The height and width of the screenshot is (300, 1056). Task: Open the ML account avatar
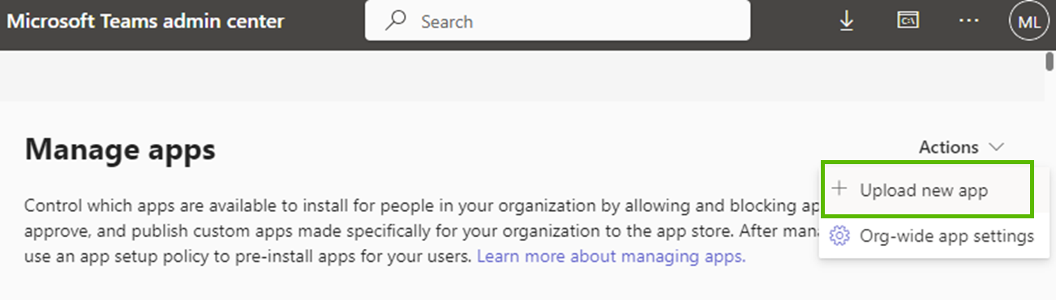click(1028, 22)
